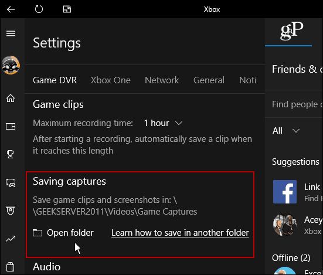
Task: Open the Store bag icon in sidebar
Action: [11, 267]
